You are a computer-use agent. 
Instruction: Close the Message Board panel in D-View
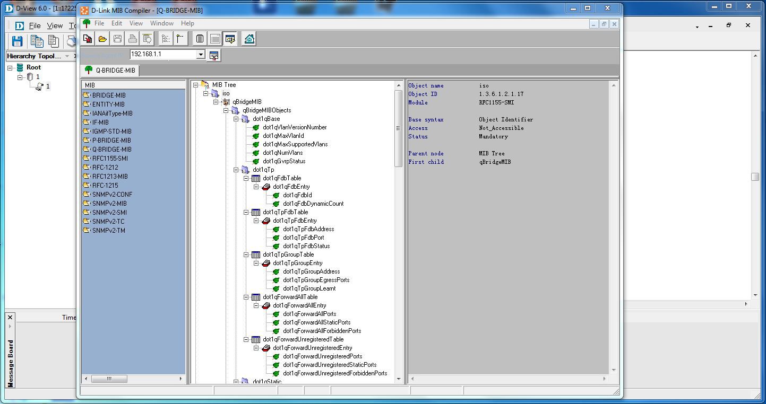[x=10, y=318]
